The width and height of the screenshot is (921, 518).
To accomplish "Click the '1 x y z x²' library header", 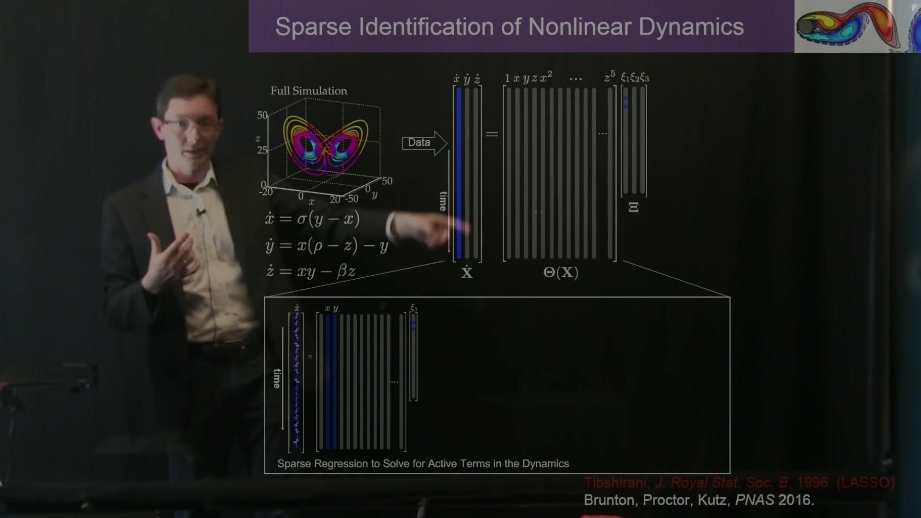I will pos(528,77).
